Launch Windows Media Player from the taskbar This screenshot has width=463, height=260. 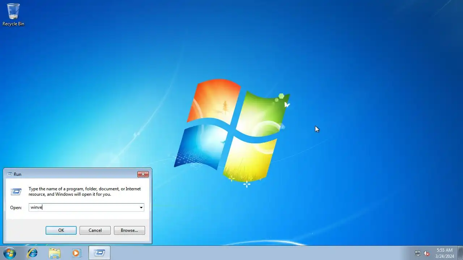pos(76,253)
